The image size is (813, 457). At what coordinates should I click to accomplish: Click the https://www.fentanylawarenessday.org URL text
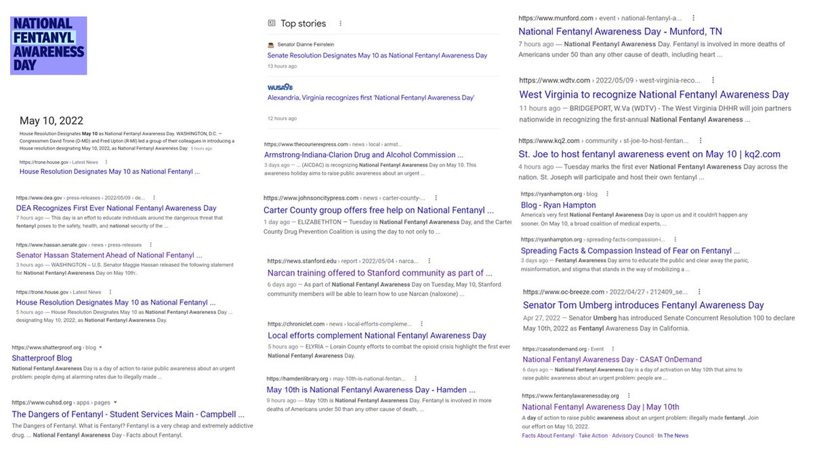coord(570,395)
